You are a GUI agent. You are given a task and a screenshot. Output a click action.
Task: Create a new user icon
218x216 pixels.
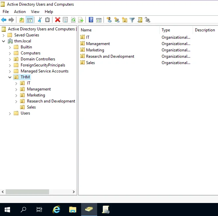click(x=109, y=20)
